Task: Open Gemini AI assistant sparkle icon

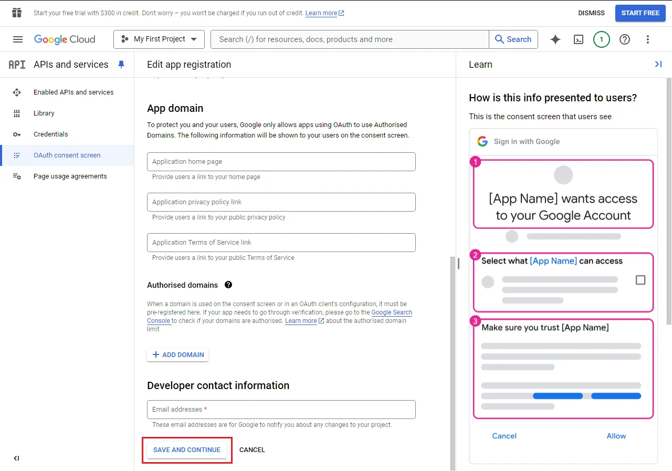Action: [x=555, y=39]
